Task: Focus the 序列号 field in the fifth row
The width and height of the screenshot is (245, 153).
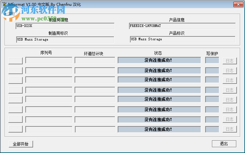Action: 49,99
